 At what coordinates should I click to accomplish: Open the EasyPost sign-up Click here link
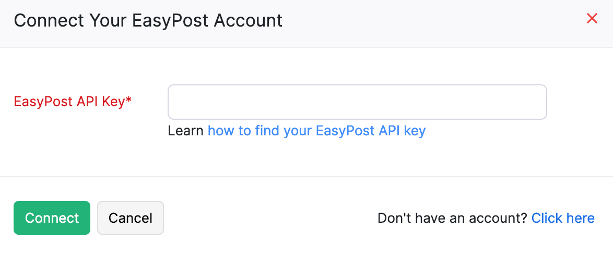[563, 218]
